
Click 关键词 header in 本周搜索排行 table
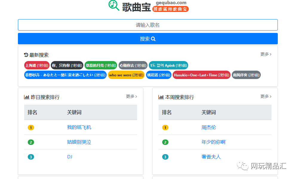pyautogui.click(x=208, y=112)
